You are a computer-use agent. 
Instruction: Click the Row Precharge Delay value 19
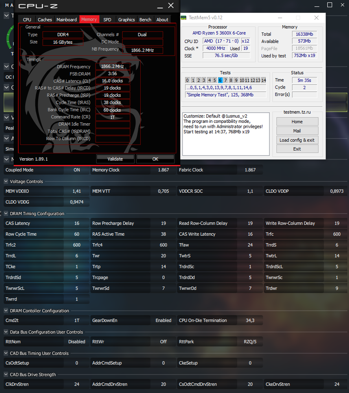click(163, 224)
